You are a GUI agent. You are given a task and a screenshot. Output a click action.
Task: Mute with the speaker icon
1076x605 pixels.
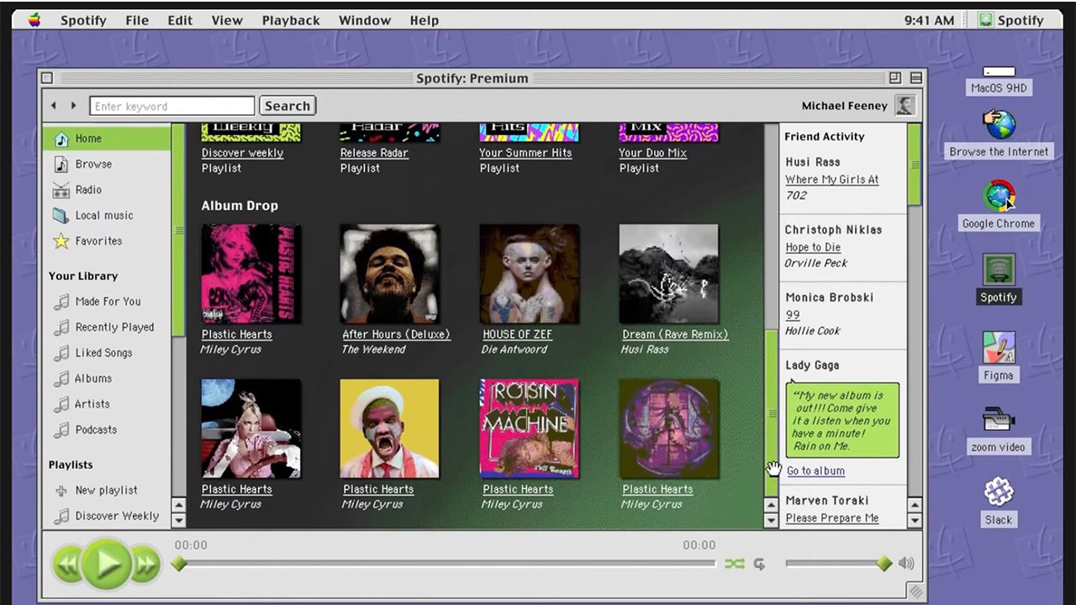(906, 564)
